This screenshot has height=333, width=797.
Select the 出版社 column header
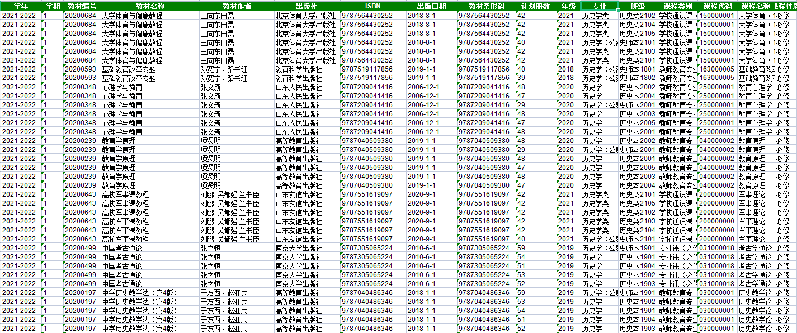tap(306, 6)
